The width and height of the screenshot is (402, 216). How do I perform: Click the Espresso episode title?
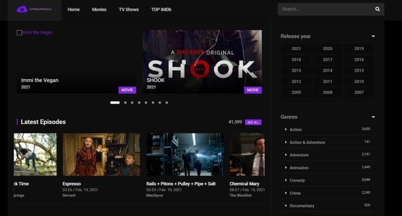coord(72,184)
